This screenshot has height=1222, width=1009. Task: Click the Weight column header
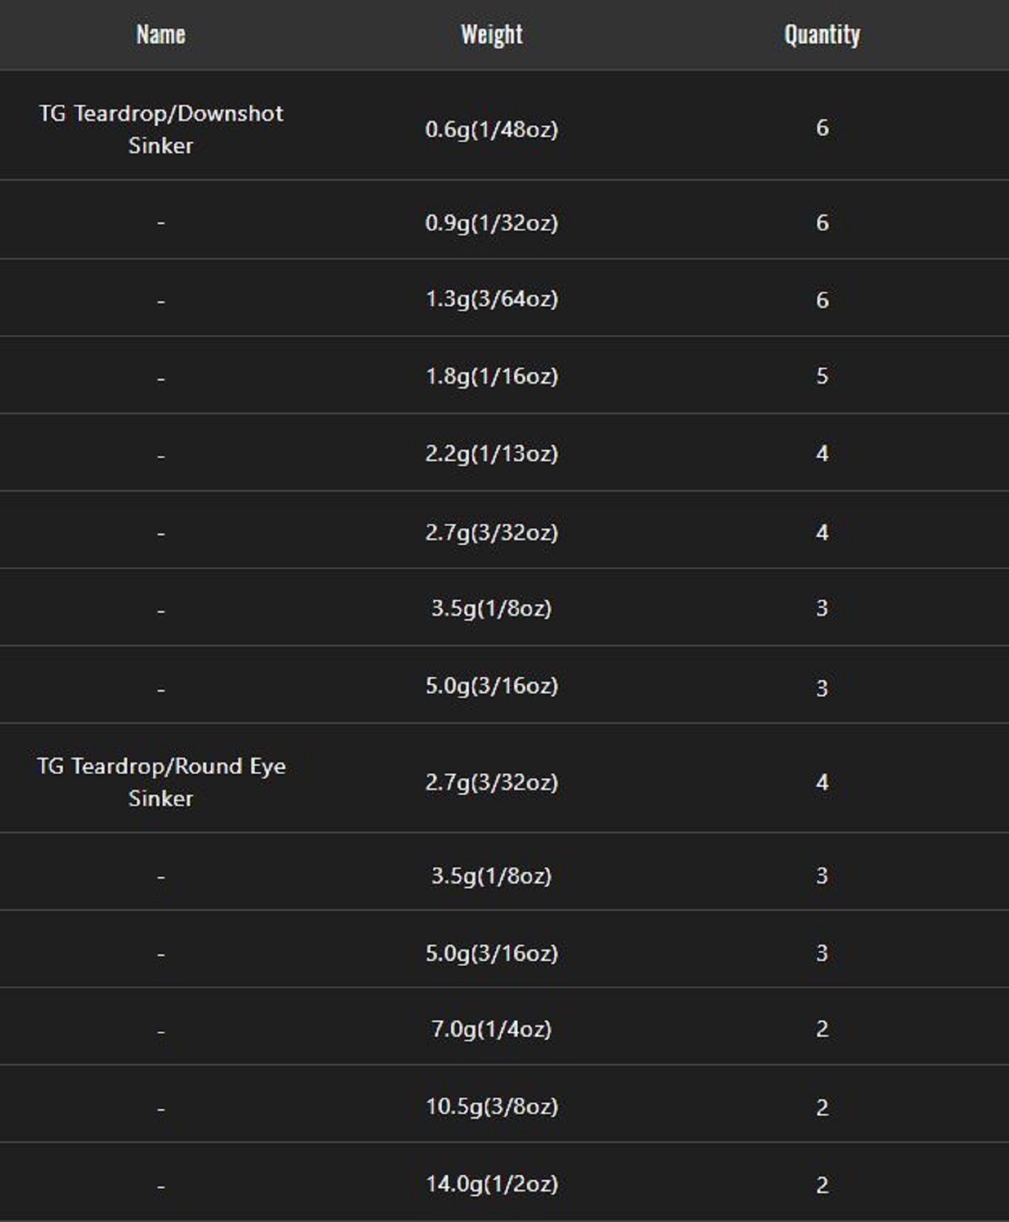click(x=491, y=34)
